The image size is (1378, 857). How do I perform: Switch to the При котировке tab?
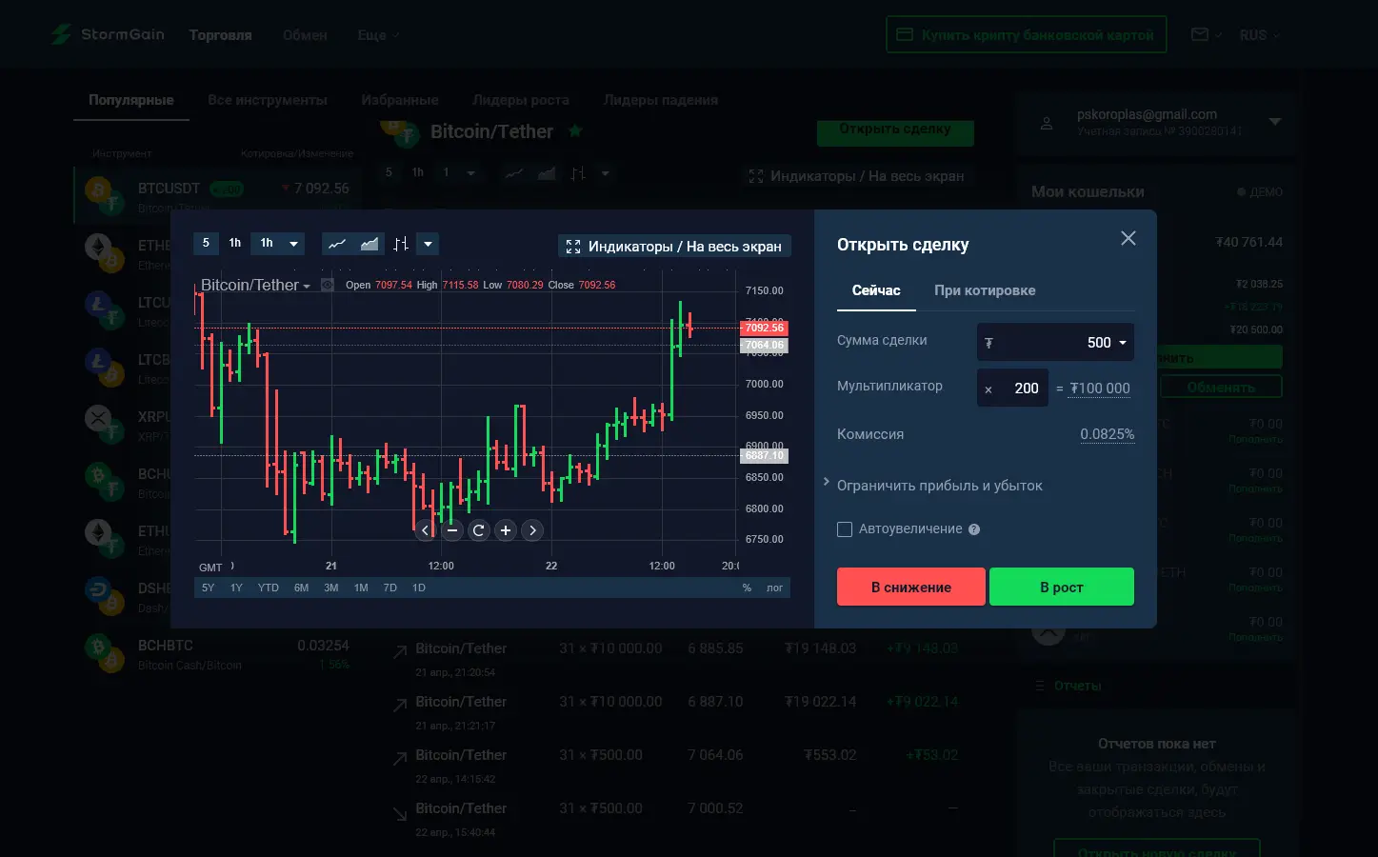[985, 290]
